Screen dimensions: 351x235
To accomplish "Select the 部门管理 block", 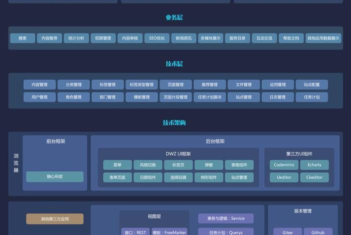I will (108, 97).
